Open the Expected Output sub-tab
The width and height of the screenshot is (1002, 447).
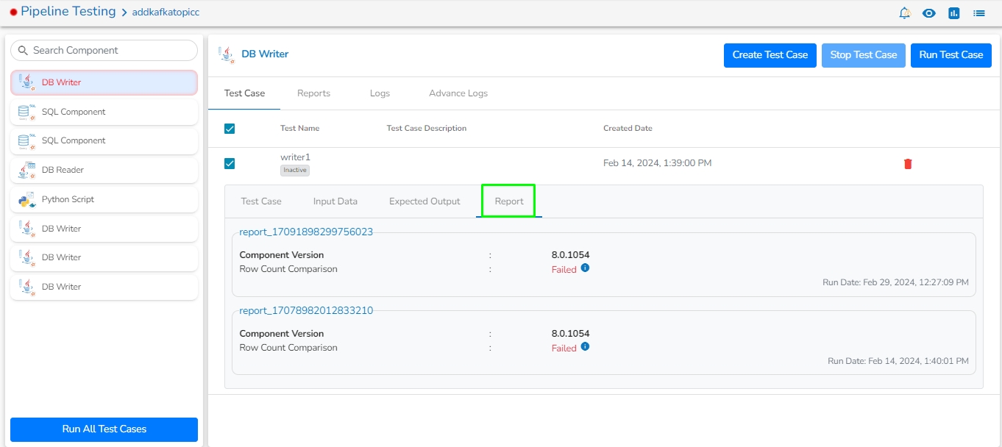point(424,201)
